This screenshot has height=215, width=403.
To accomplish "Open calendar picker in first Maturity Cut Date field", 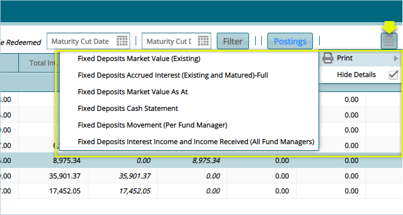I will pyautogui.click(x=122, y=41).
